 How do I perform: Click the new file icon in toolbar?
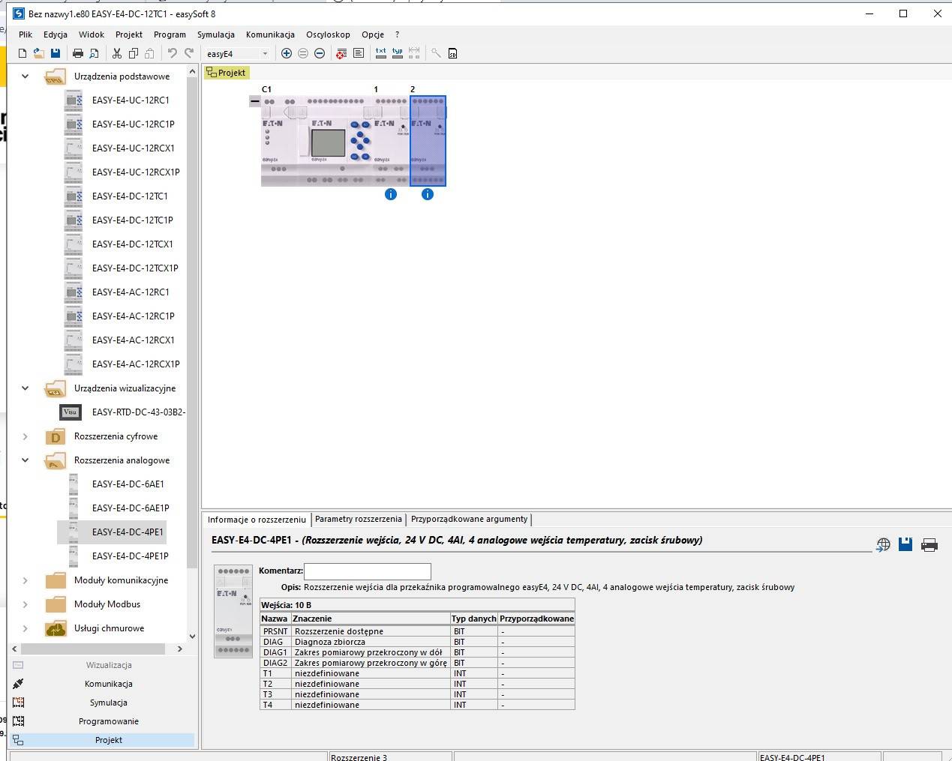click(23, 53)
